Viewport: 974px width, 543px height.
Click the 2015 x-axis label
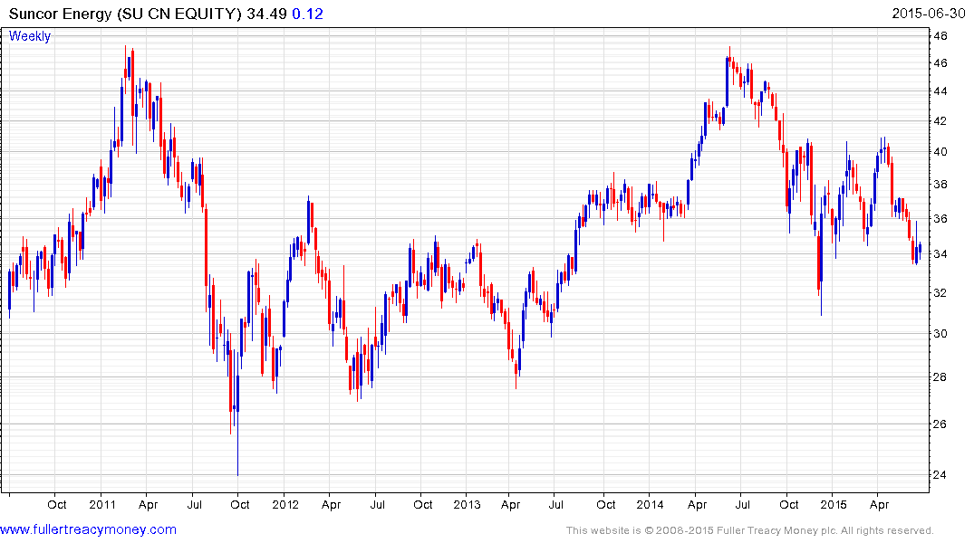833,504
